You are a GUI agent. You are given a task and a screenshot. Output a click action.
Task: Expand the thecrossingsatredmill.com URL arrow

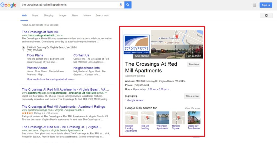tap(62, 35)
